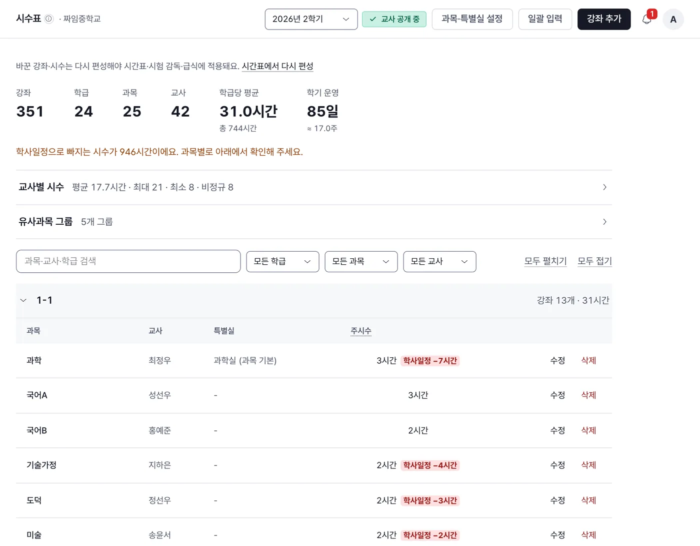The width and height of the screenshot is (700, 546).
Task: Open the 모든 학급 filter dropdown
Action: [282, 261]
